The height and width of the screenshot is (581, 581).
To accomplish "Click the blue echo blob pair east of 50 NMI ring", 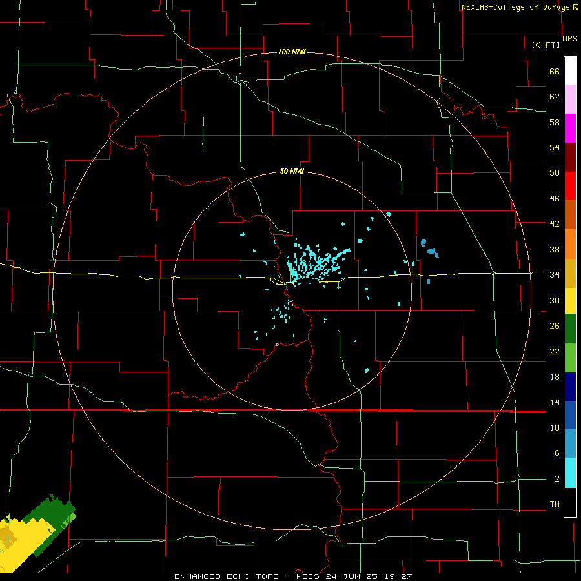I will click(x=430, y=249).
